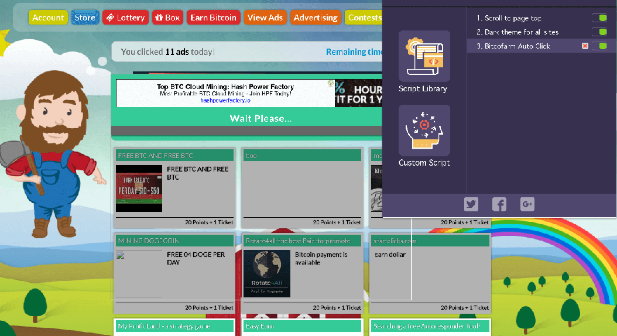Go to the Store tab
The height and width of the screenshot is (336, 617).
(x=85, y=18)
